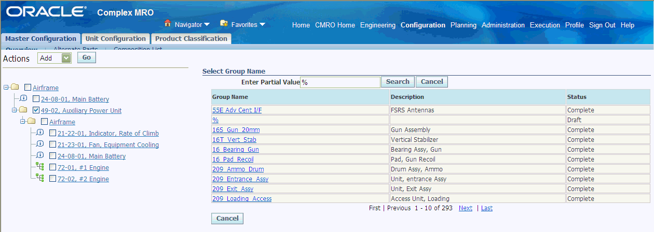
Task: Select group 209_Exit_Assy
Action: tap(233, 189)
